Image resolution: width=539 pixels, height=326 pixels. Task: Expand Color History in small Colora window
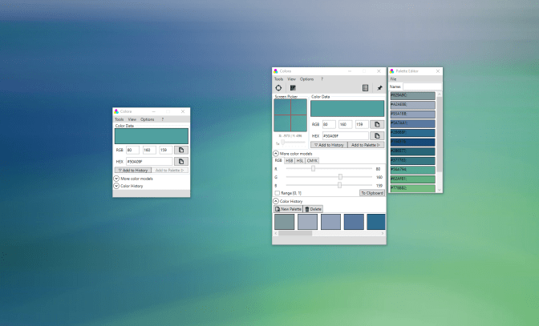[116, 186]
